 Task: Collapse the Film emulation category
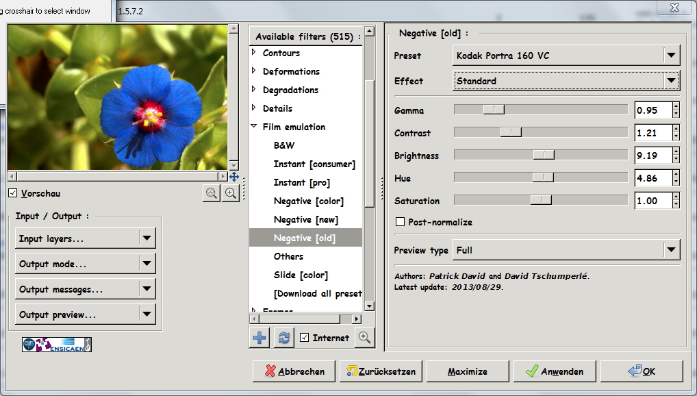coord(254,126)
